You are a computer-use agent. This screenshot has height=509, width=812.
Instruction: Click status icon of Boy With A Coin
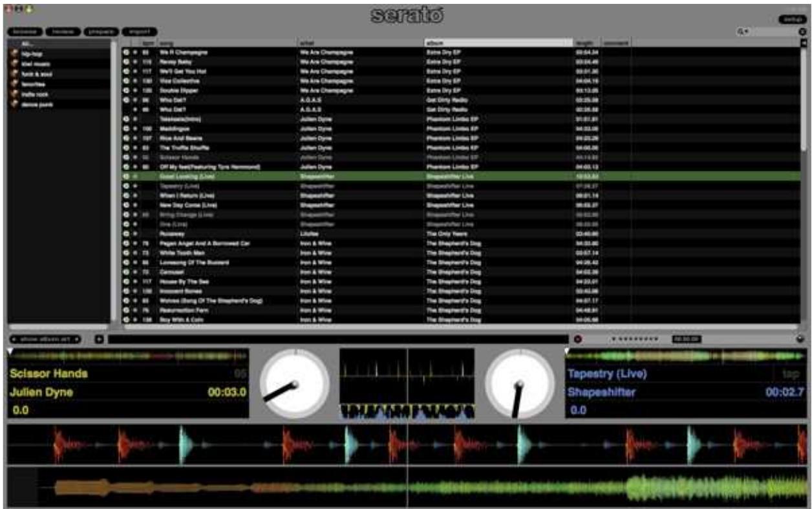pyautogui.click(x=126, y=319)
